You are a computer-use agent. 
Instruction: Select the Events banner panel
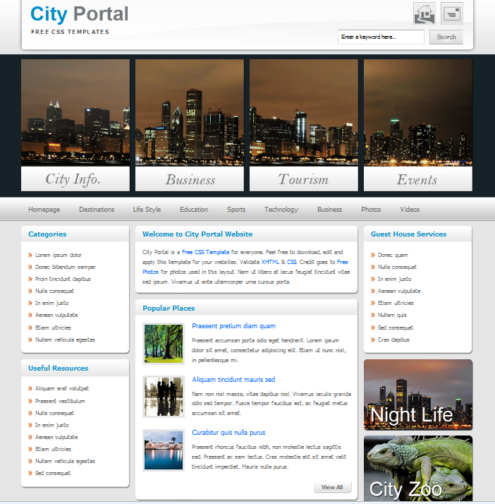pyautogui.click(x=417, y=125)
